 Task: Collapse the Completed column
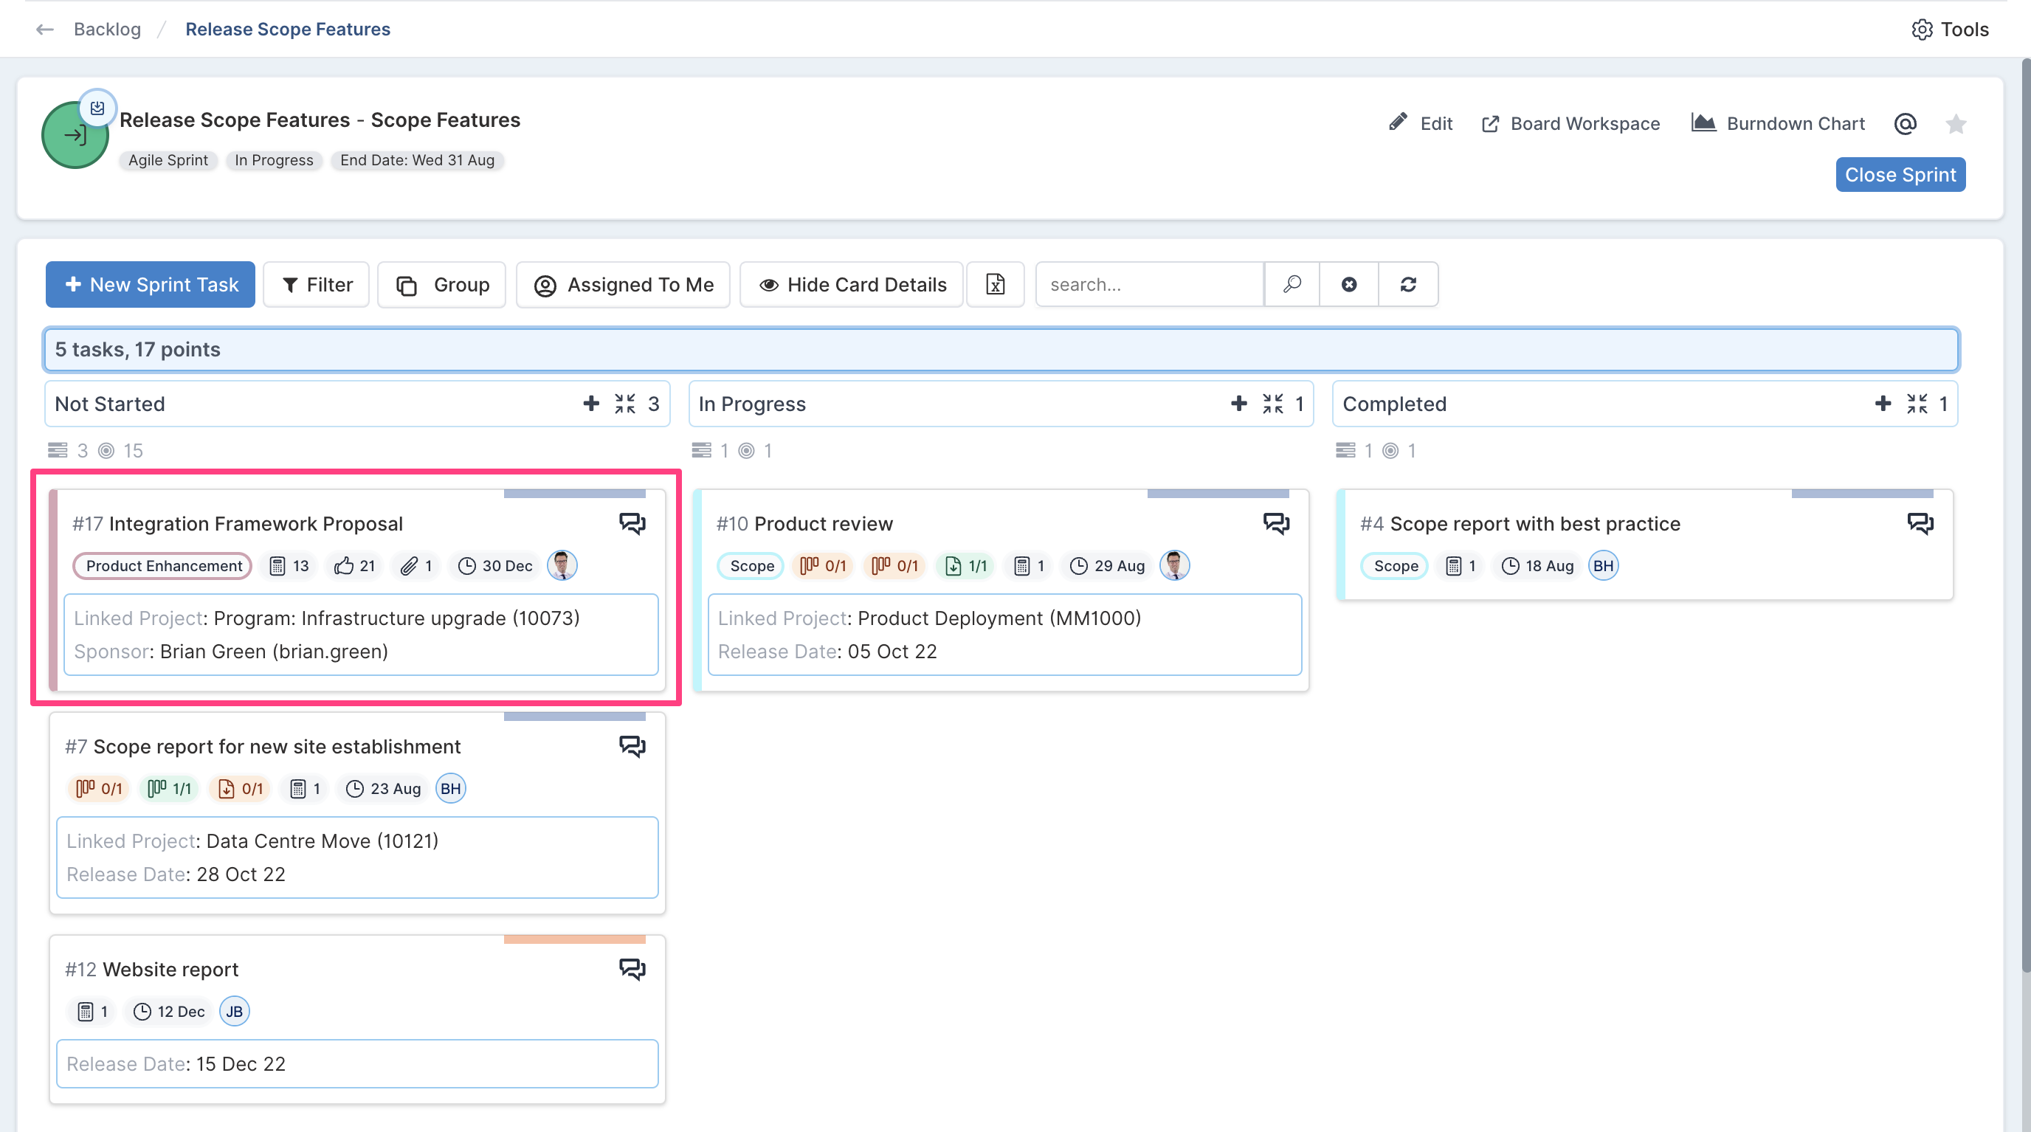1917,404
